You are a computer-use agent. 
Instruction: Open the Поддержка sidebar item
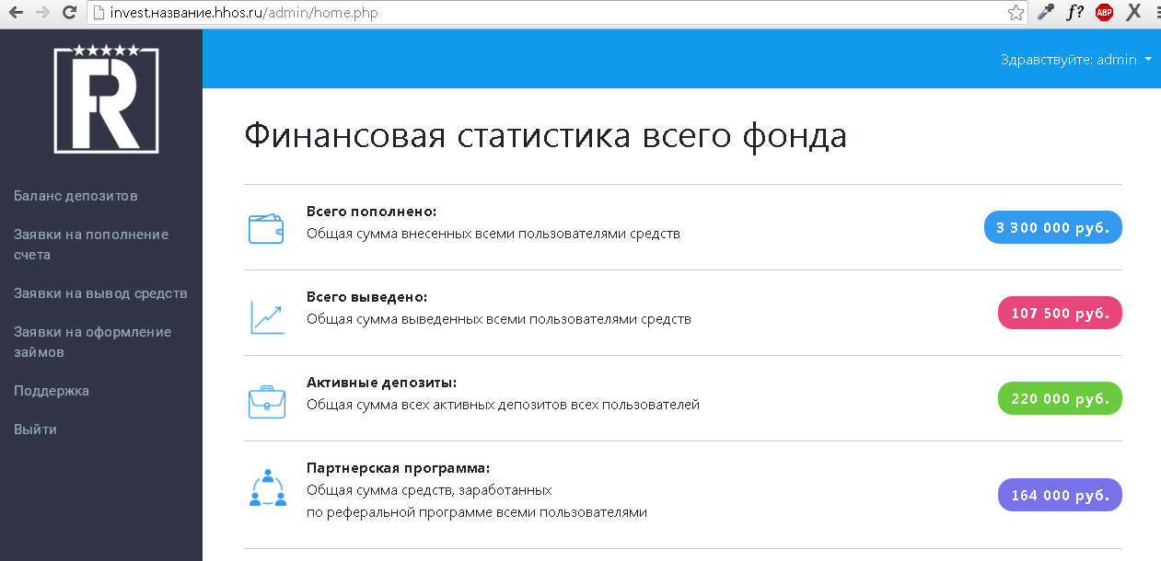(x=52, y=391)
